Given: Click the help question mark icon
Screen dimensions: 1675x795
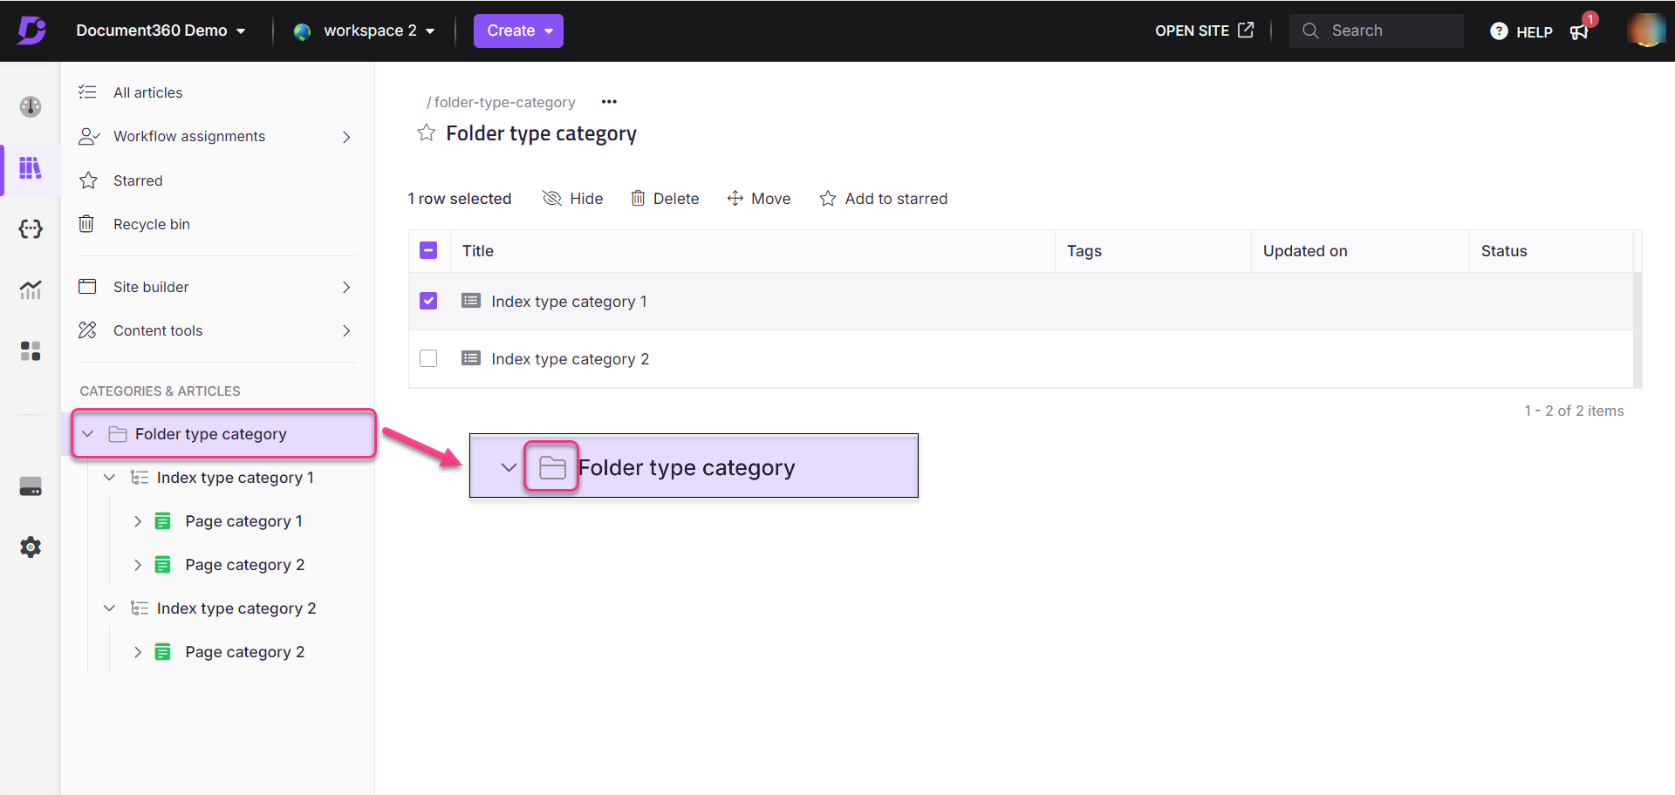Looking at the screenshot, I should tap(1499, 31).
